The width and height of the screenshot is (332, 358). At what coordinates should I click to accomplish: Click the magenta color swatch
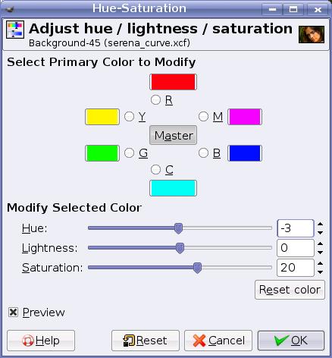tap(245, 117)
